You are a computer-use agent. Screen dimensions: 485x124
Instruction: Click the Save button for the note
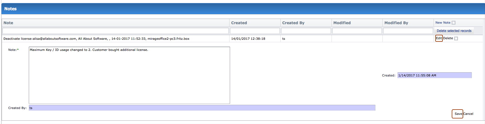point(458,114)
